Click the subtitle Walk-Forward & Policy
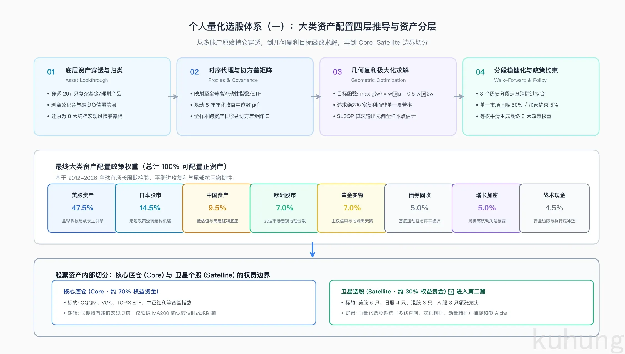 pos(520,80)
